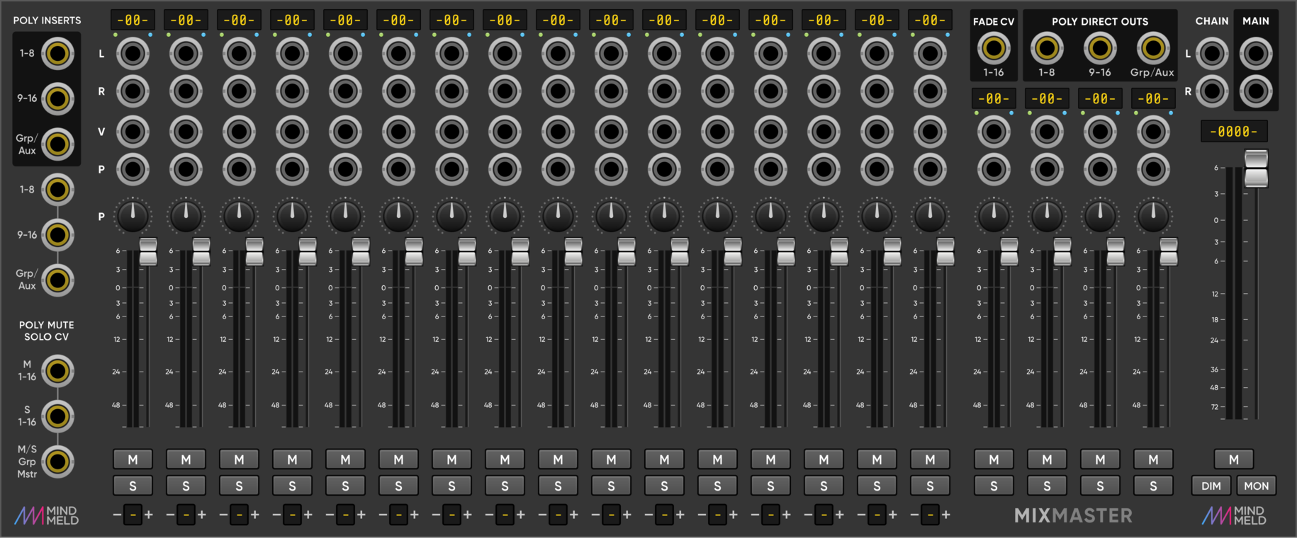
Task: Click the first group's fader handle
Action: coord(1009,252)
